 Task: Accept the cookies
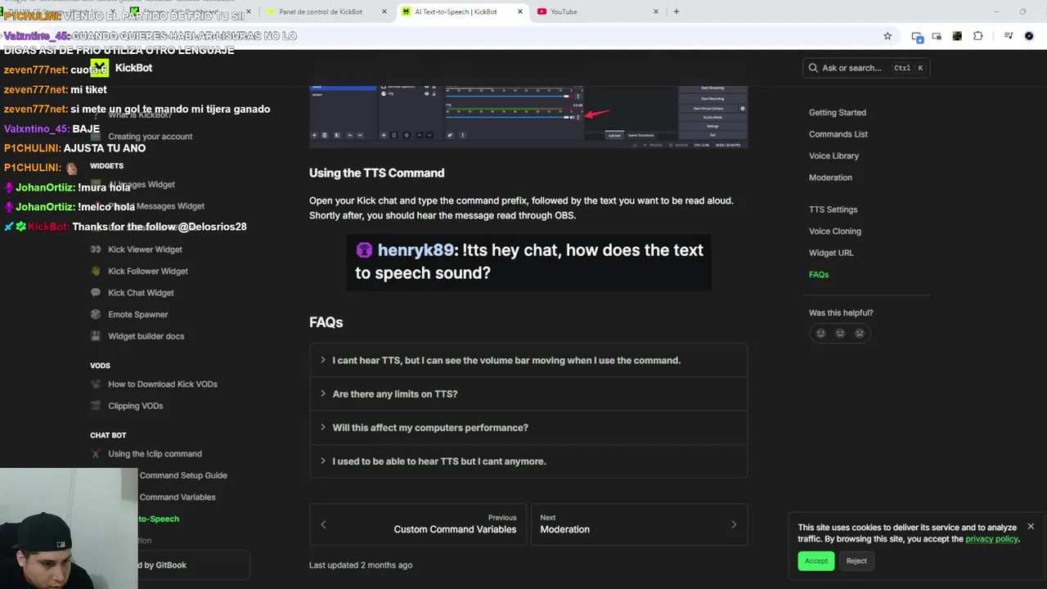pyautogui.click(x=816, y=560)
